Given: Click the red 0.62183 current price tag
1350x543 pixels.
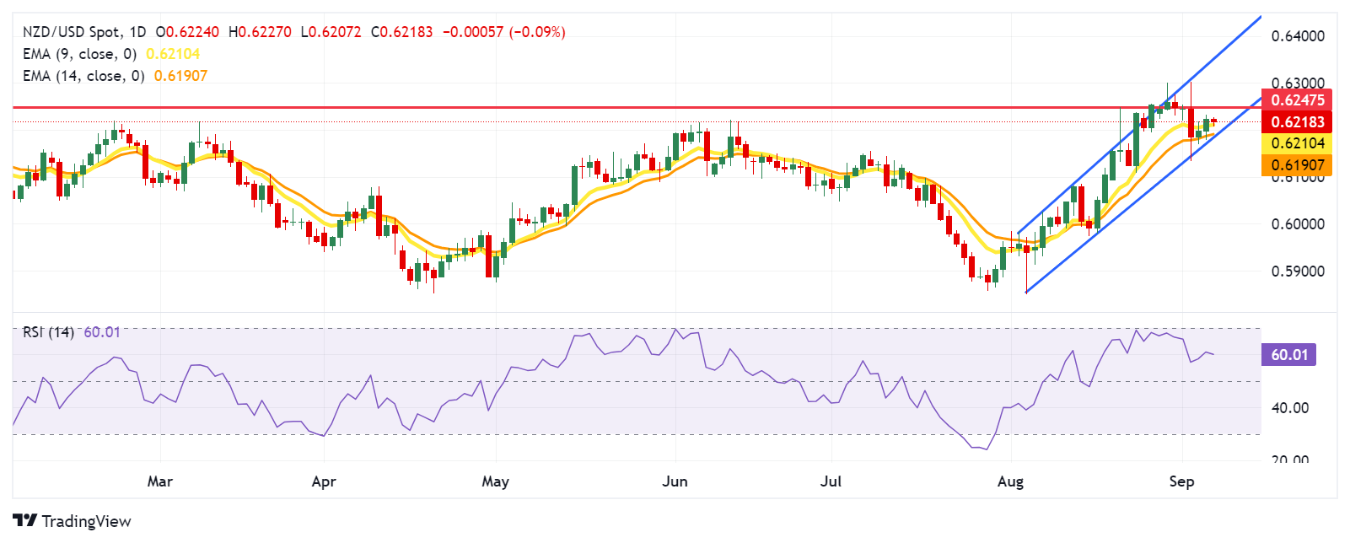Looking at the screenshot, I should pos(1297,121).
